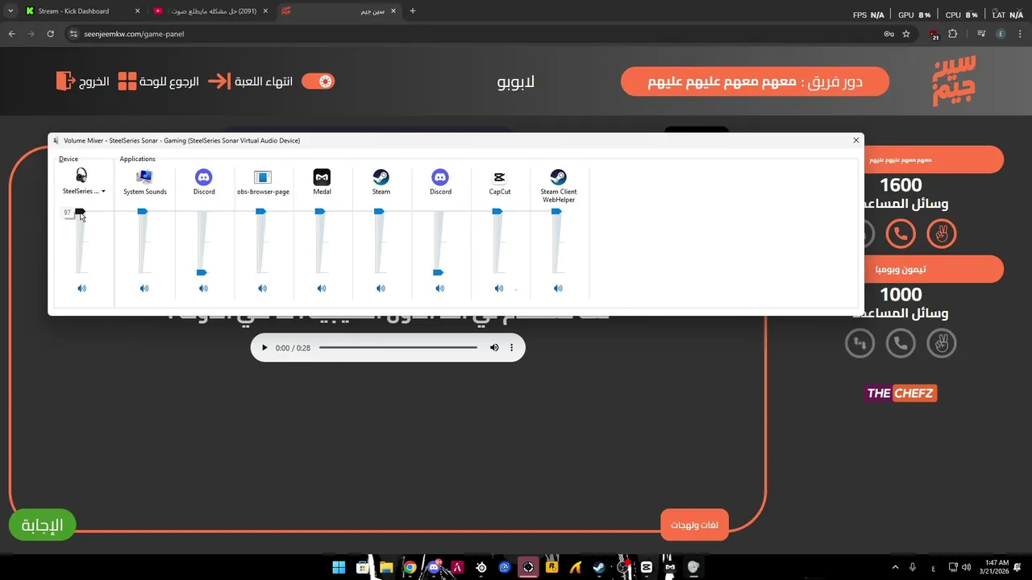Click the Steam Client WebHelper icon
Viewport: 1032px width, 580px height.
558,177
